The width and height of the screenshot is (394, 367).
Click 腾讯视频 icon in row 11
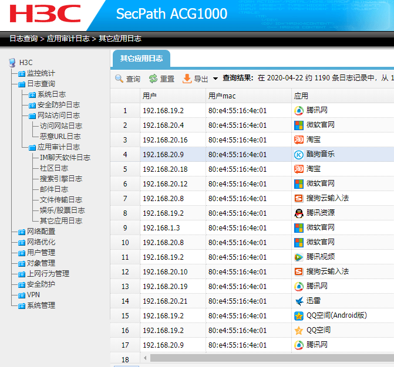pyautogui.click(x=299, y=257)
